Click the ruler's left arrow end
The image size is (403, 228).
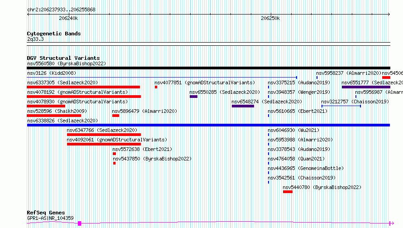click(28, 15)
